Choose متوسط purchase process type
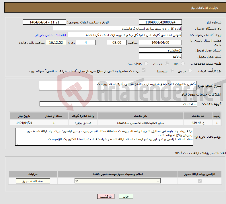This screenshot has height=204, width=226. tap(172, 71)
